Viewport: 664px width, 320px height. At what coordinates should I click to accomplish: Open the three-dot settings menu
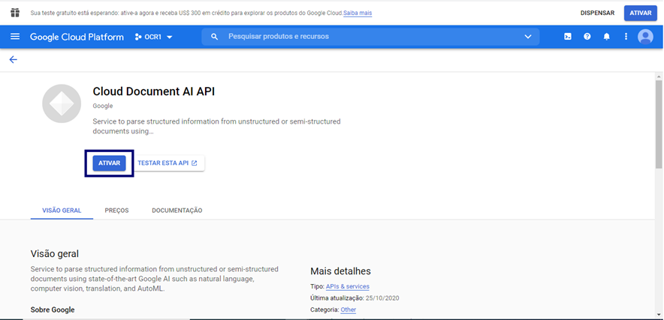click(626, 37)
